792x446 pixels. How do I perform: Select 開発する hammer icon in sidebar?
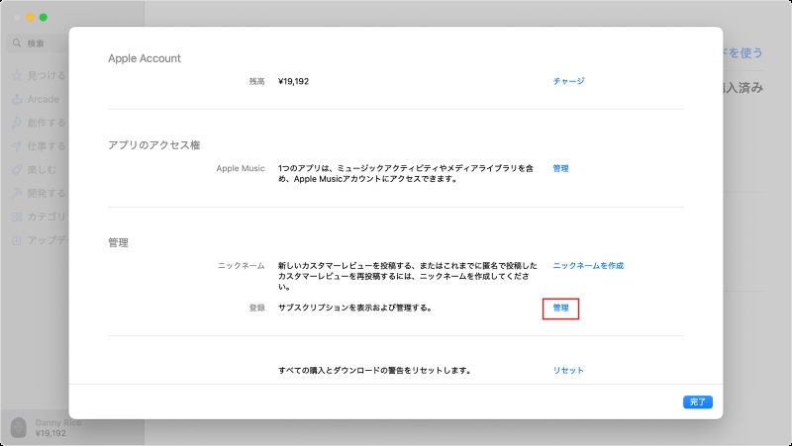click(x=17, y=193)
